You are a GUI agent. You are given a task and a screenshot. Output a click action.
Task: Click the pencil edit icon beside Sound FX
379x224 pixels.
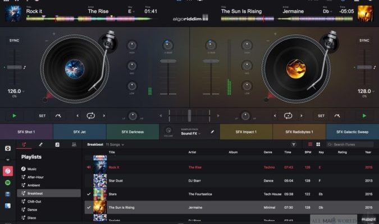point(212,132)
